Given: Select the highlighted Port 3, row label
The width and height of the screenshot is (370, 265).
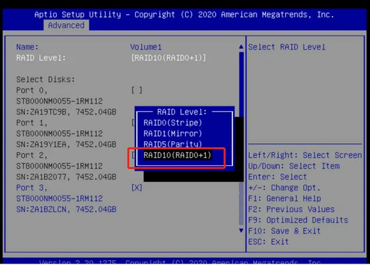Looking at the screenshot, I should pyautogui.click(x=32, y=187).
